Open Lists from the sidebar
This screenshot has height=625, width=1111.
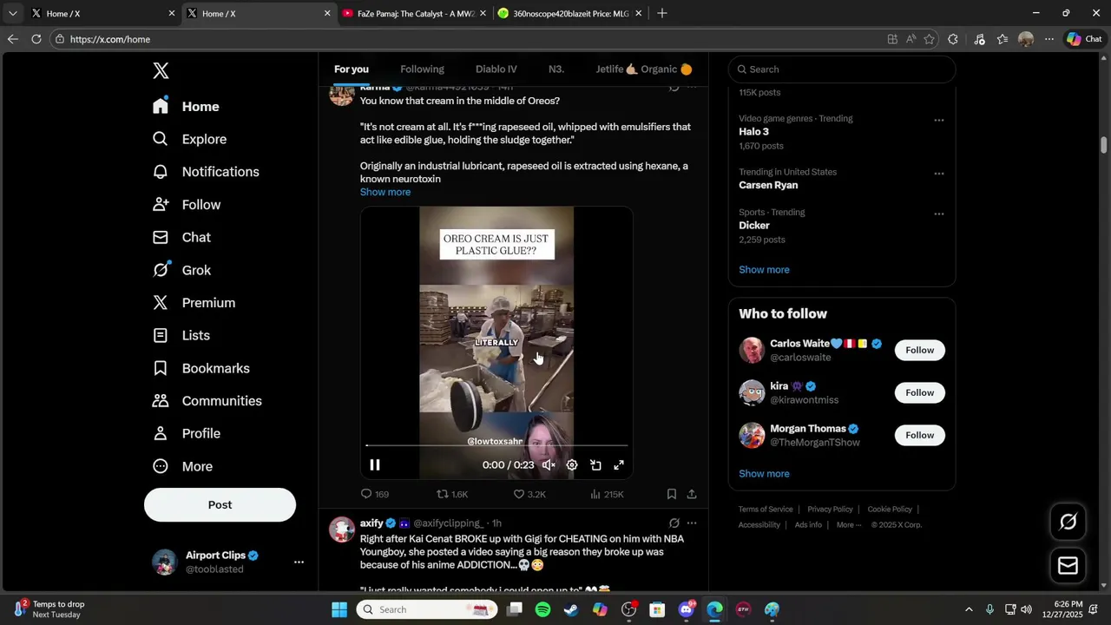coord(181,335)
